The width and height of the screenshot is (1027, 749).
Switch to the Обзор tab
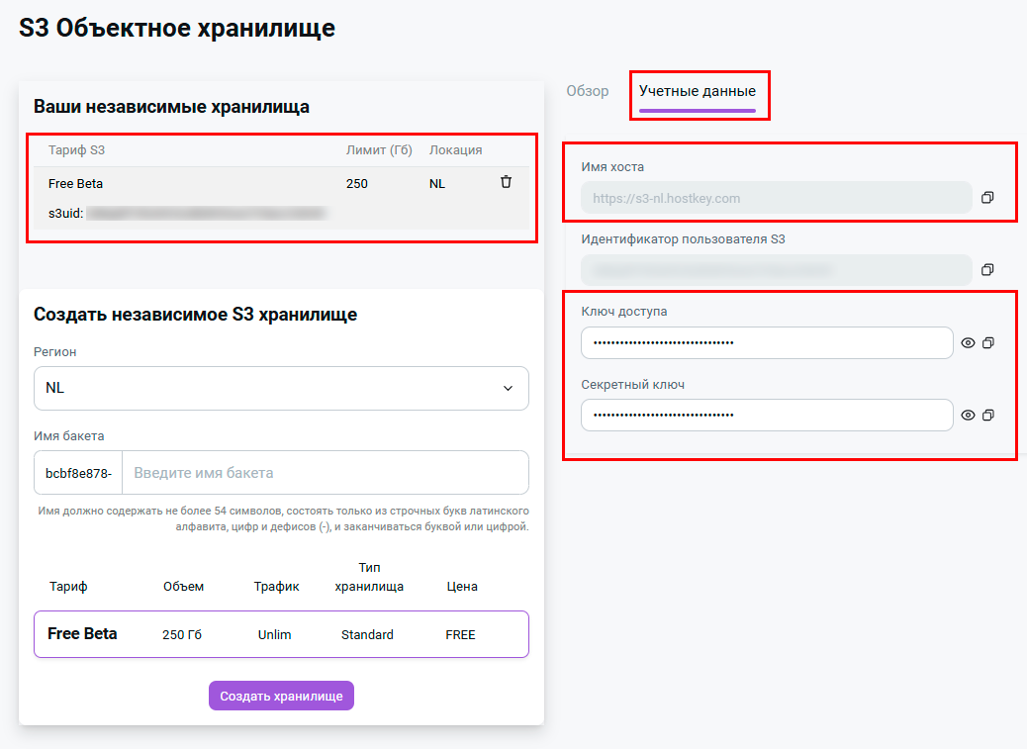[x=587, y=91]
